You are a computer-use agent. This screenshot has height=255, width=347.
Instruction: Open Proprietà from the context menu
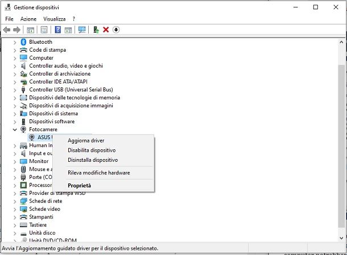coord(79,185)
